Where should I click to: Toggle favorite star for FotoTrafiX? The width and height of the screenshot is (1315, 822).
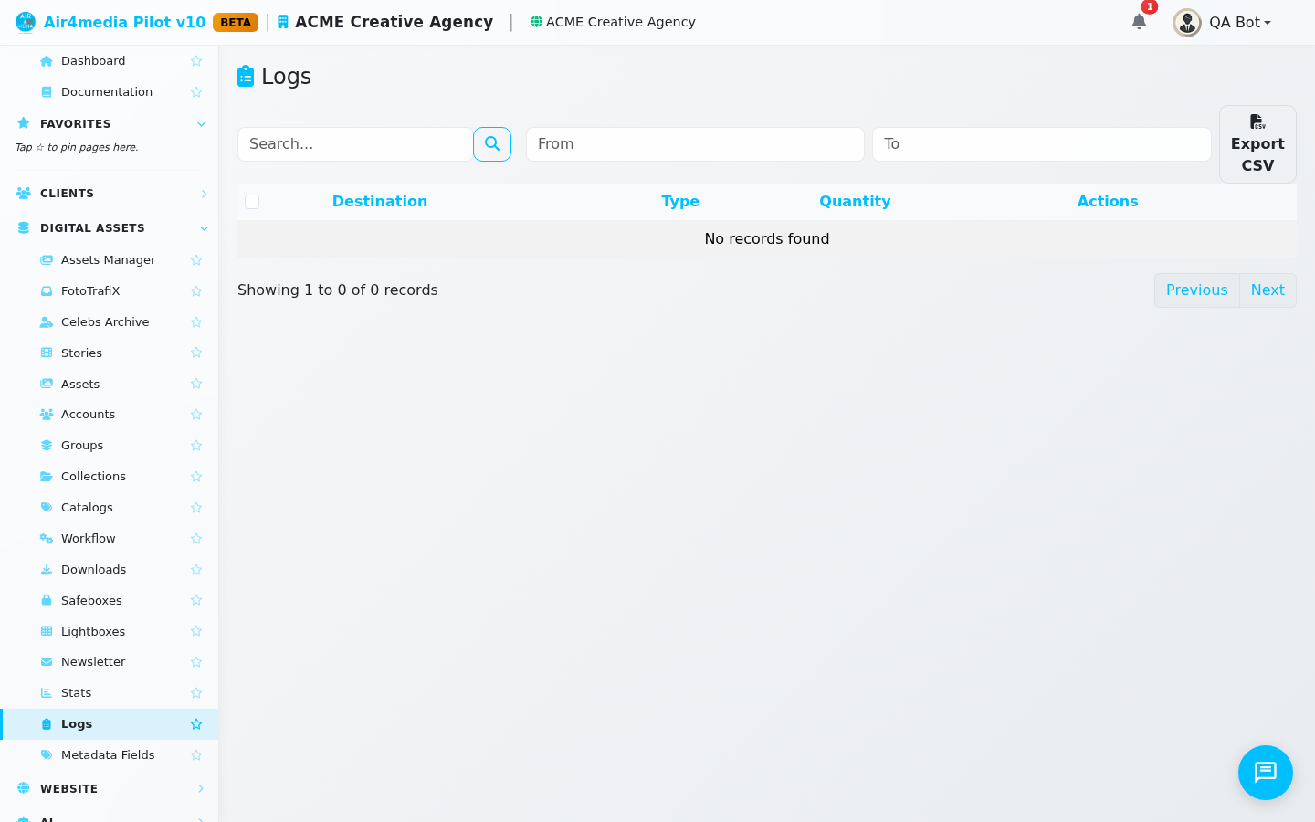(196, 291)
